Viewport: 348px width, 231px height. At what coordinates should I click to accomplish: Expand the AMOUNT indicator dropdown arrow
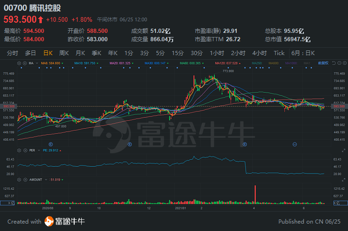click(x=46, y=180)
